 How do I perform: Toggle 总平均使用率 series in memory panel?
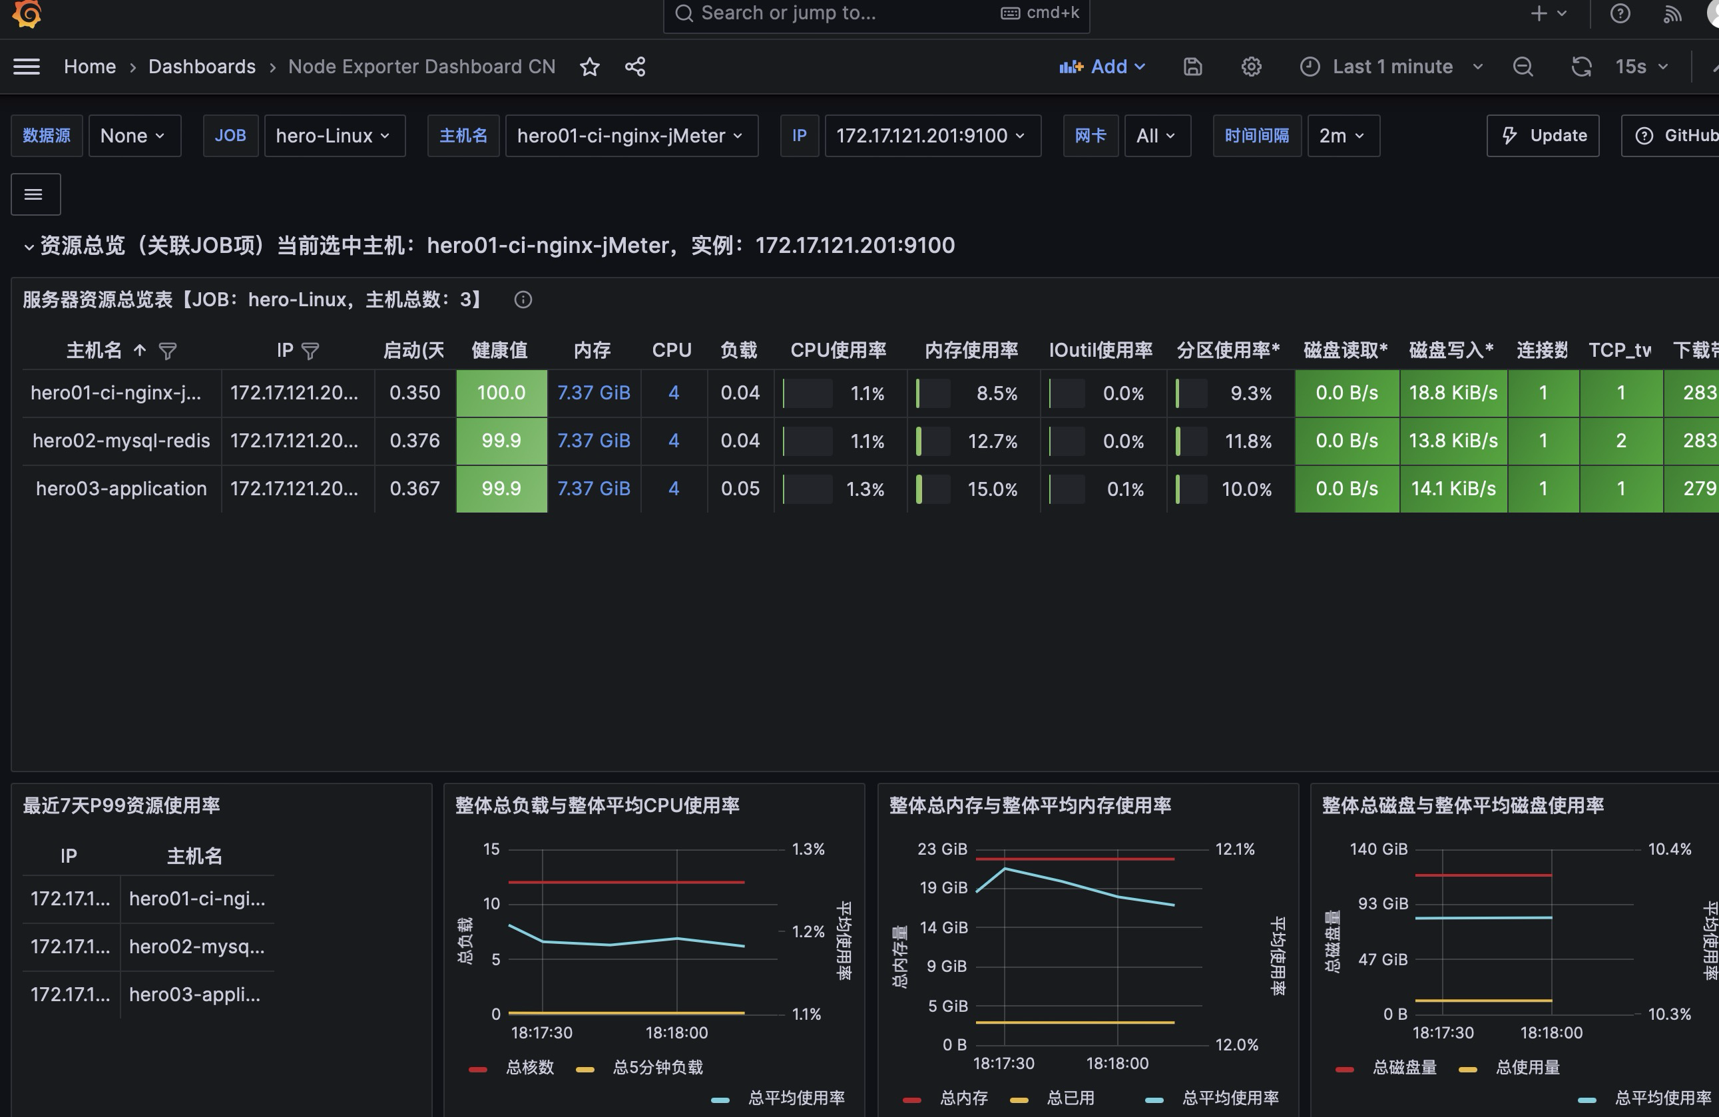point(1230,1098)
